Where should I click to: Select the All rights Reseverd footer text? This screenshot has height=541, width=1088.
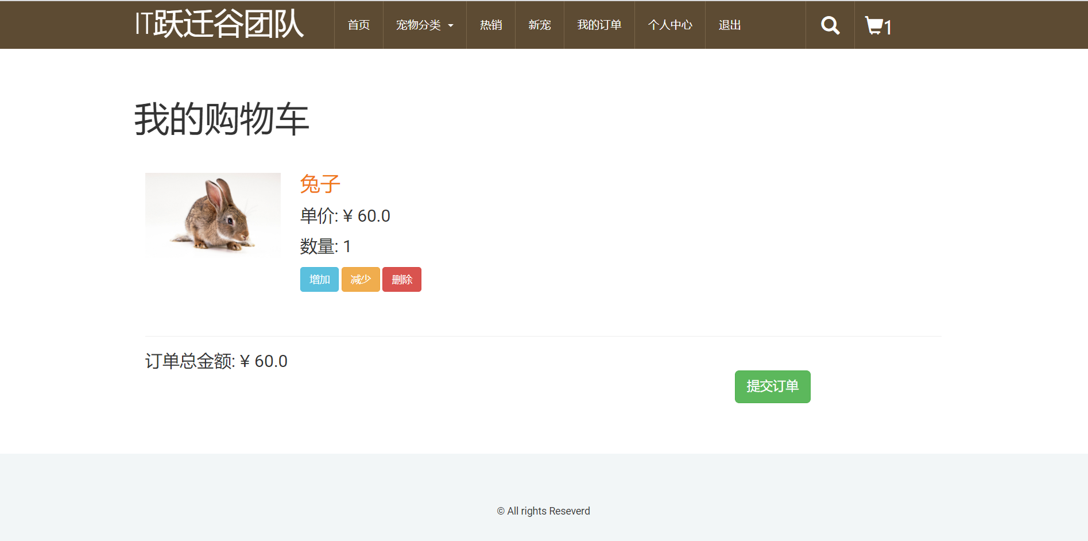543,511
